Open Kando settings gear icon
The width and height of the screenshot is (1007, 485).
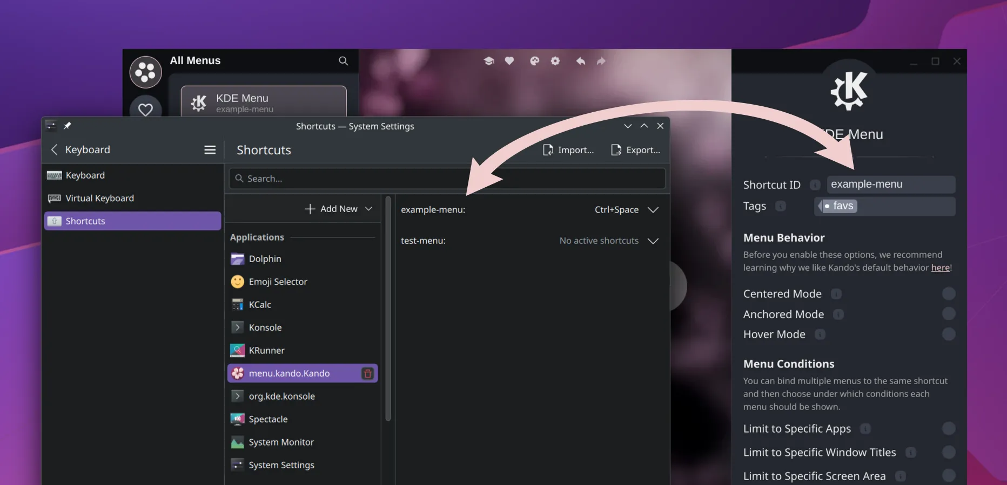555,61
